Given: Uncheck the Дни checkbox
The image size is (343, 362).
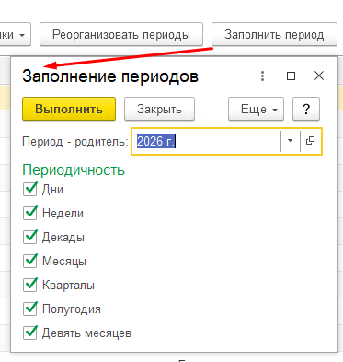Looking at the screenshot, I should [x=30, y=189].
